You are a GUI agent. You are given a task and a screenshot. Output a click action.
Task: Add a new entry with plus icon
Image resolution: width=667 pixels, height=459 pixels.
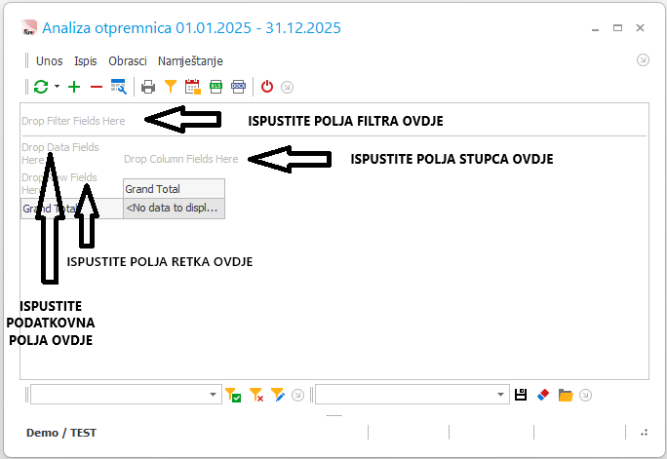74,87
